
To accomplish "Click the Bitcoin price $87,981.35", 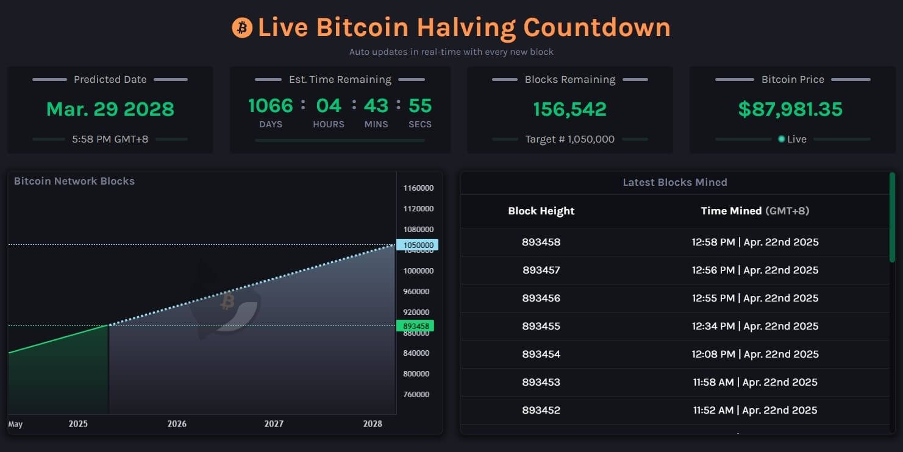I will click(x=790, y=109).
